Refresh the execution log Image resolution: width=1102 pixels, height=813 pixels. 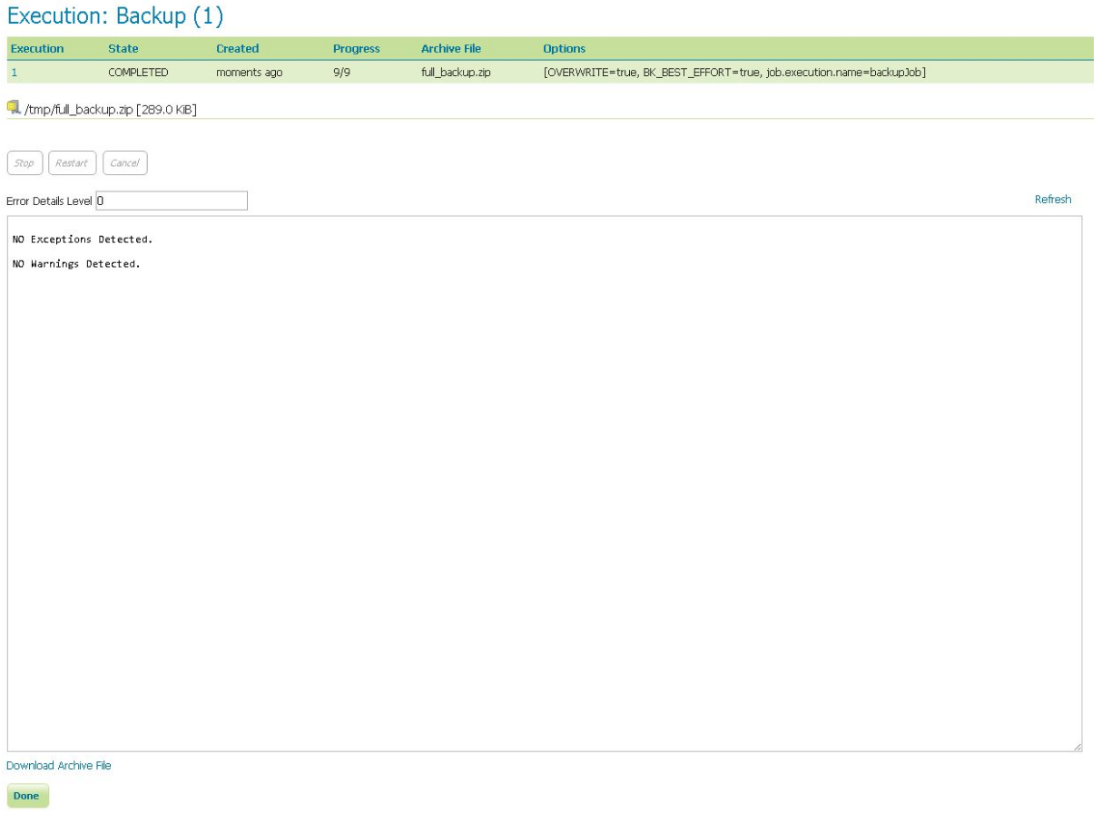pos(1052,200)
